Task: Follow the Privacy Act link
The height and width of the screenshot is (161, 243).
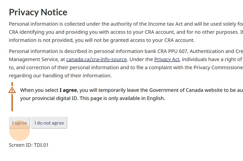Action: [x=167, y=60]
